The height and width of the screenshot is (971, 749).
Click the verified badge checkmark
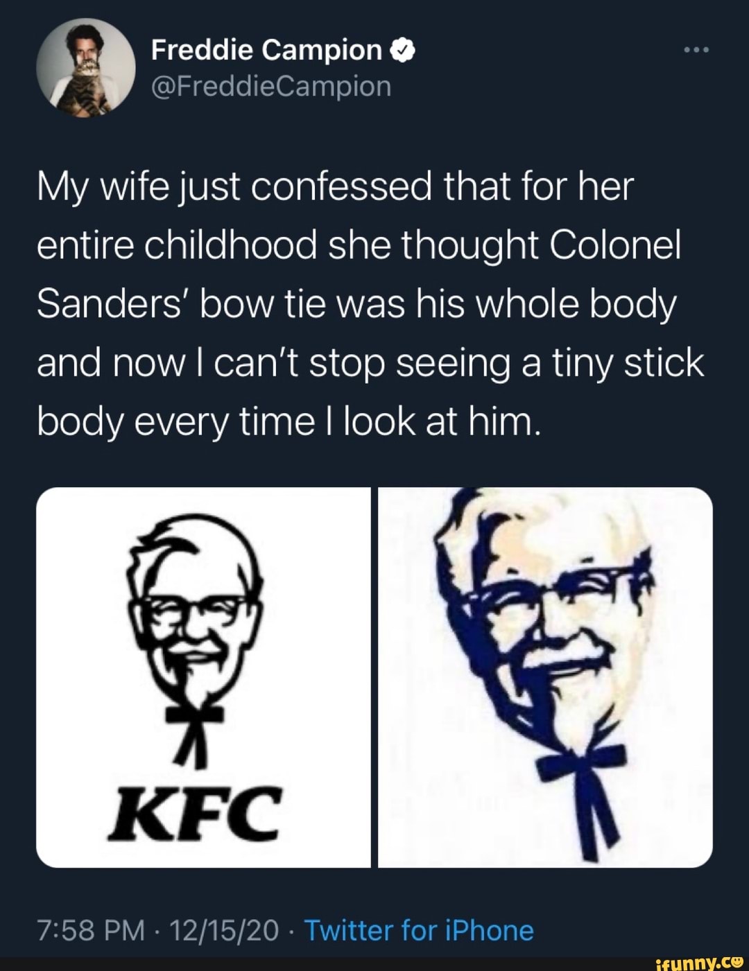[403, 50]
